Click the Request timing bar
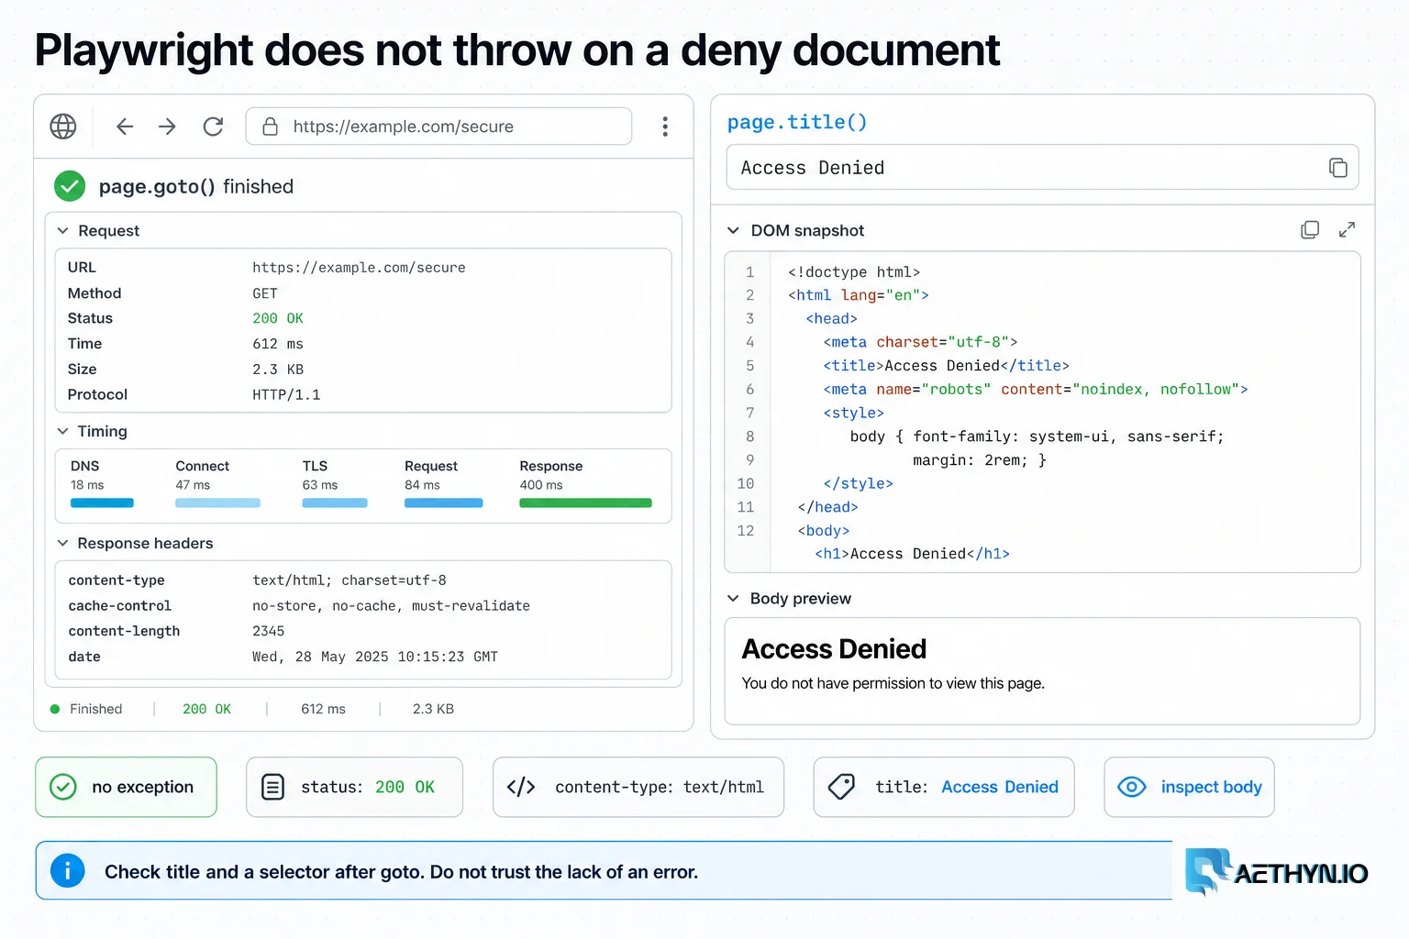 tap(443, 503)
